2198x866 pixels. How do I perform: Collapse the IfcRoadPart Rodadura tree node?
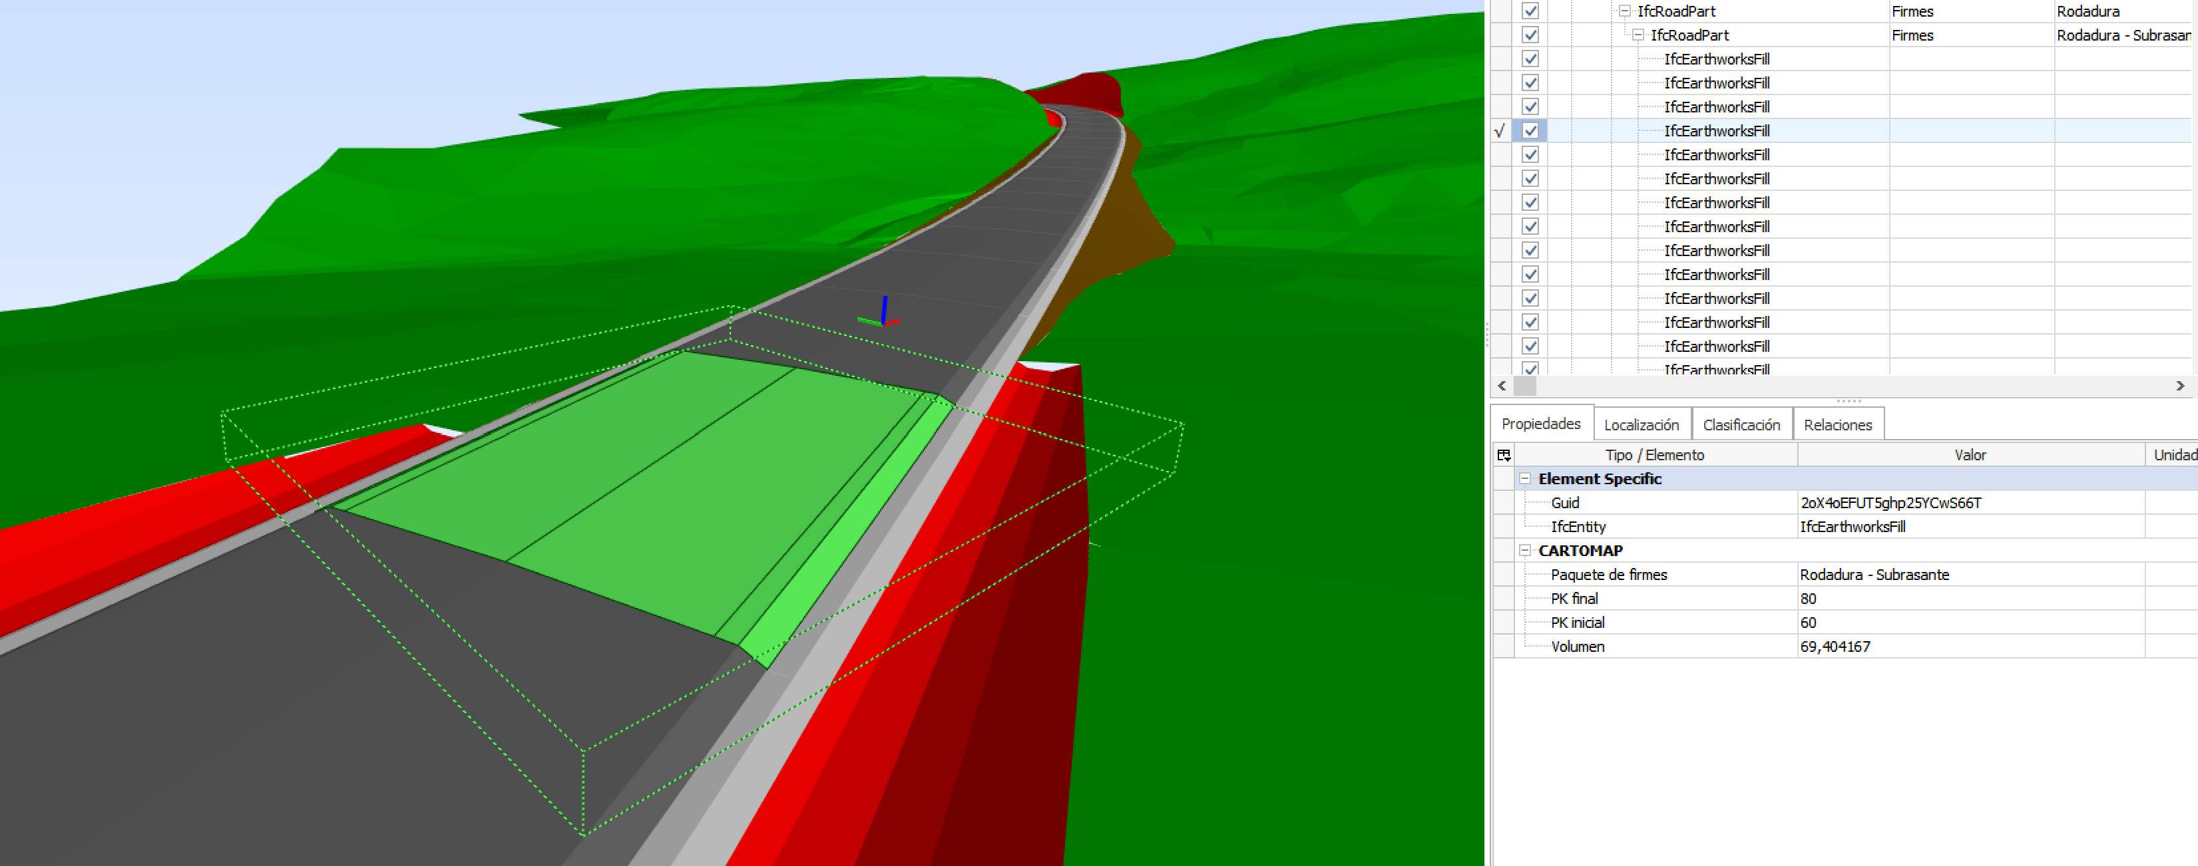coord(1625,11)
